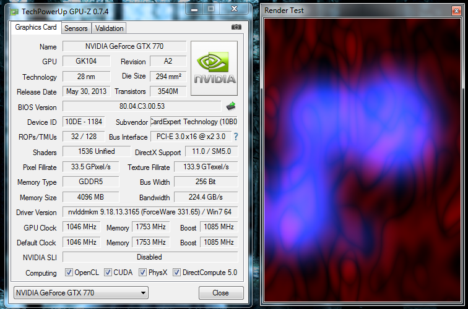Viewport: 468px width, 309px height.
Task: Click the Bus Interface field PCI-E 3.0 x16
Action: [191, 137]
